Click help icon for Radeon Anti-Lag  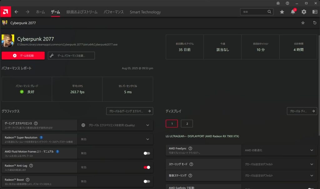[31, 166]
